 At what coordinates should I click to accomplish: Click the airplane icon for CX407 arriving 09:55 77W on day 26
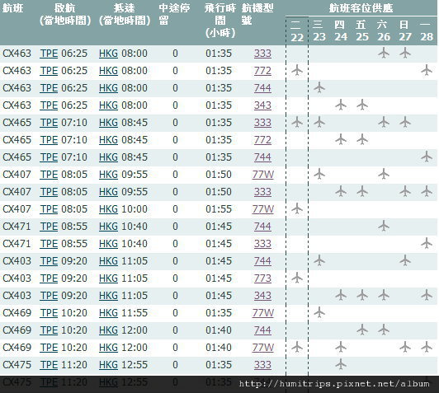click(384, 174)
